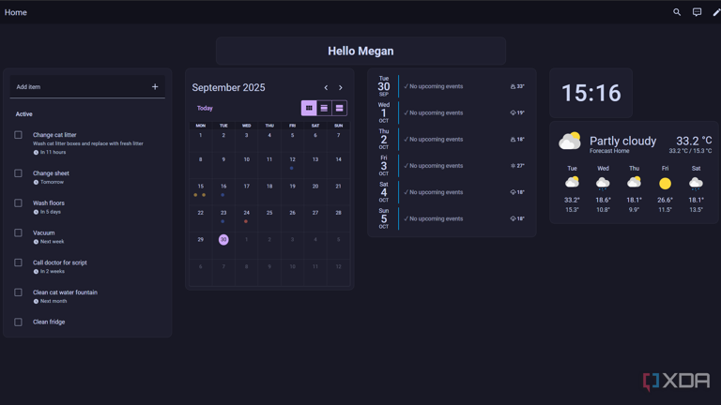The height and width of the screenshot is (405, 721).
Task: Open the search icon in top bar
Action: [677, 12]
